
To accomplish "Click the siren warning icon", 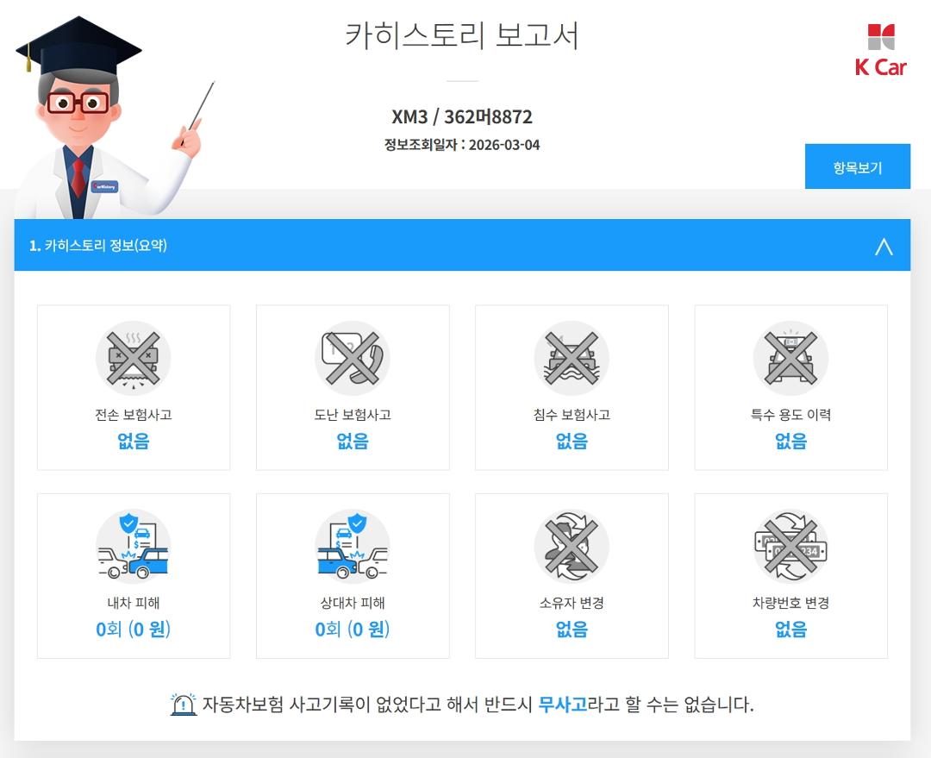I will point(184,705).
